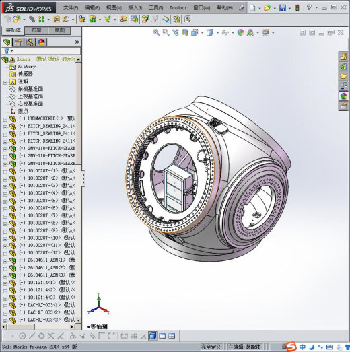Open File Explorer folder icon in task pane
The width and height of the screenshot is (350, 352).
[x=343, y=76]
